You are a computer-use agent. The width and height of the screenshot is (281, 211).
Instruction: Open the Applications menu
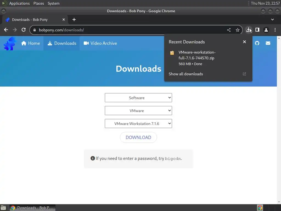[19, 3]
